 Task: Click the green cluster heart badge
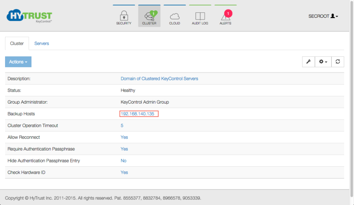[154, 14]
